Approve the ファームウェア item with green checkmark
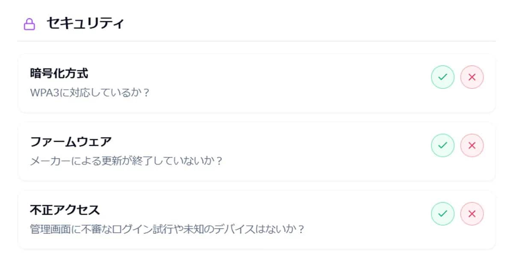This screenshot has height=264, width=513. click(x=442, y=145)
